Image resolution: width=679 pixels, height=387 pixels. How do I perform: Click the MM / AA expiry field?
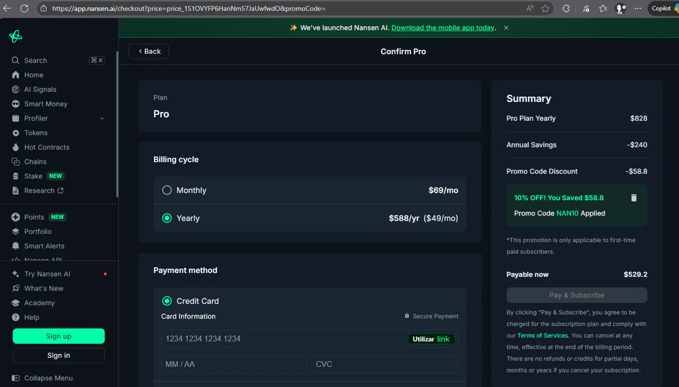[x=234, y=364]
